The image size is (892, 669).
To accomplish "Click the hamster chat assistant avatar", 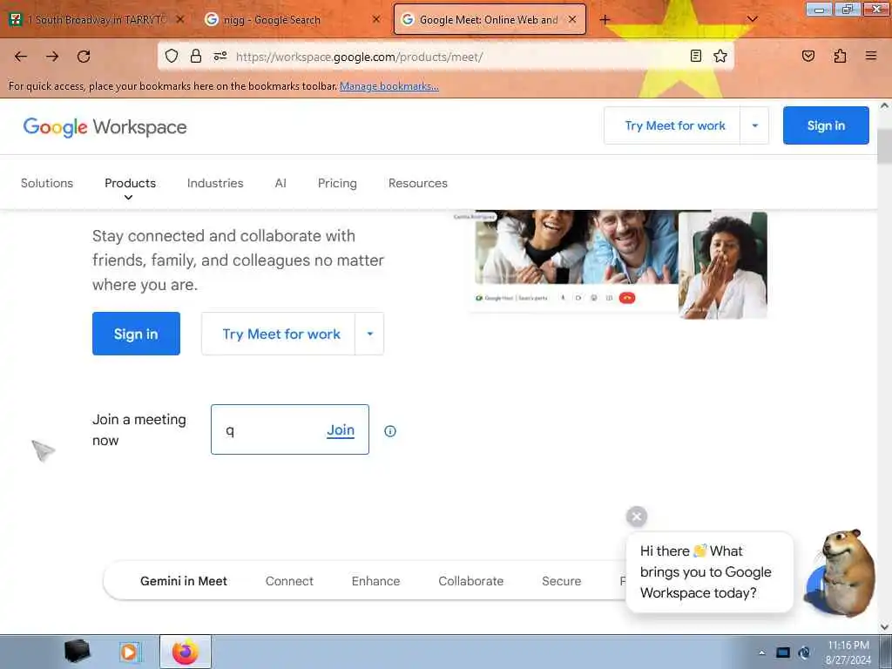I will tap(841, 573).
